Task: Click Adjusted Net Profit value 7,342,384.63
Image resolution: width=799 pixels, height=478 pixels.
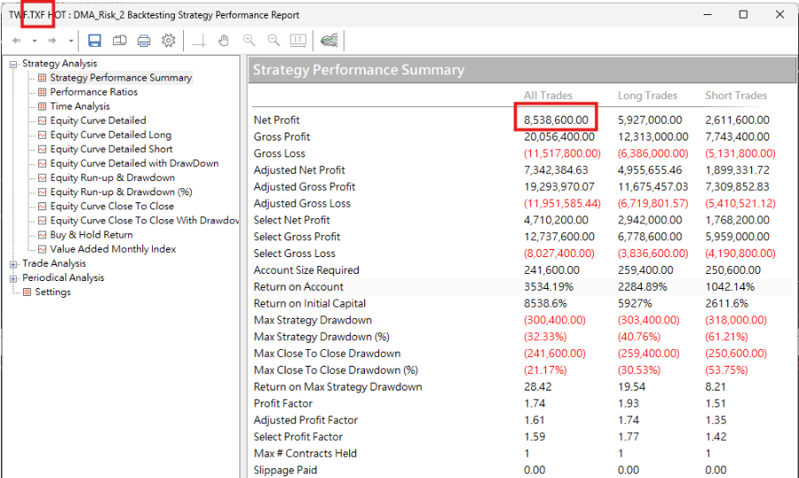Action: tap(556, 171)
